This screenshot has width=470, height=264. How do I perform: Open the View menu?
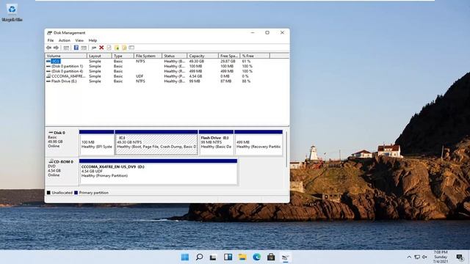(79, 40)
